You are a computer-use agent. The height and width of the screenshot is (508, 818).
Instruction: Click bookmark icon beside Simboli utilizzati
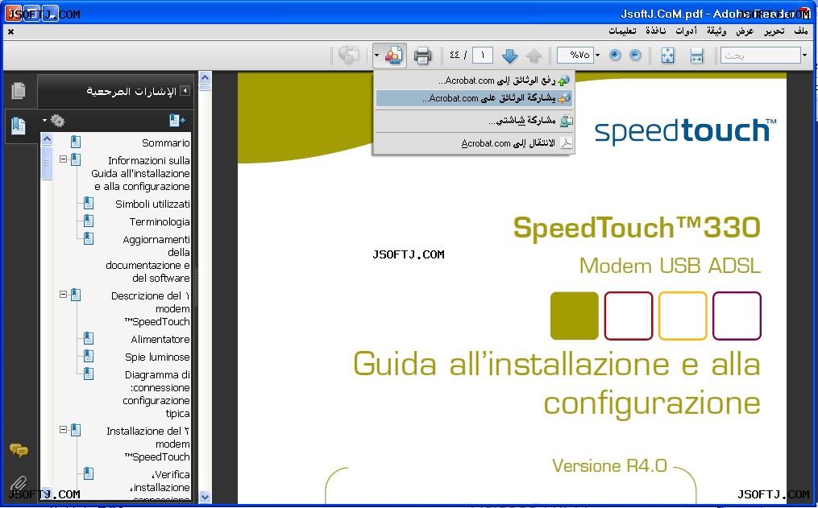click(89, 203)
